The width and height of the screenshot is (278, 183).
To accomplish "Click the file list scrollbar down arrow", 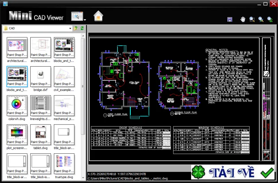I will [83, 177].
